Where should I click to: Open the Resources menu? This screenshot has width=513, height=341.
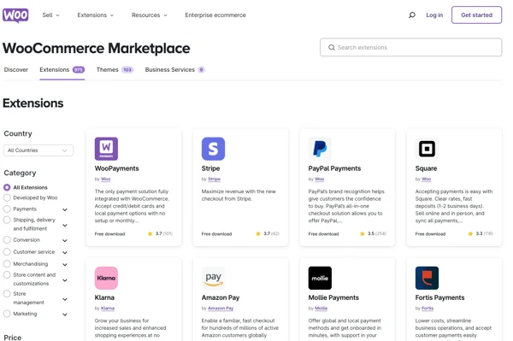click(x=149, y=15)
